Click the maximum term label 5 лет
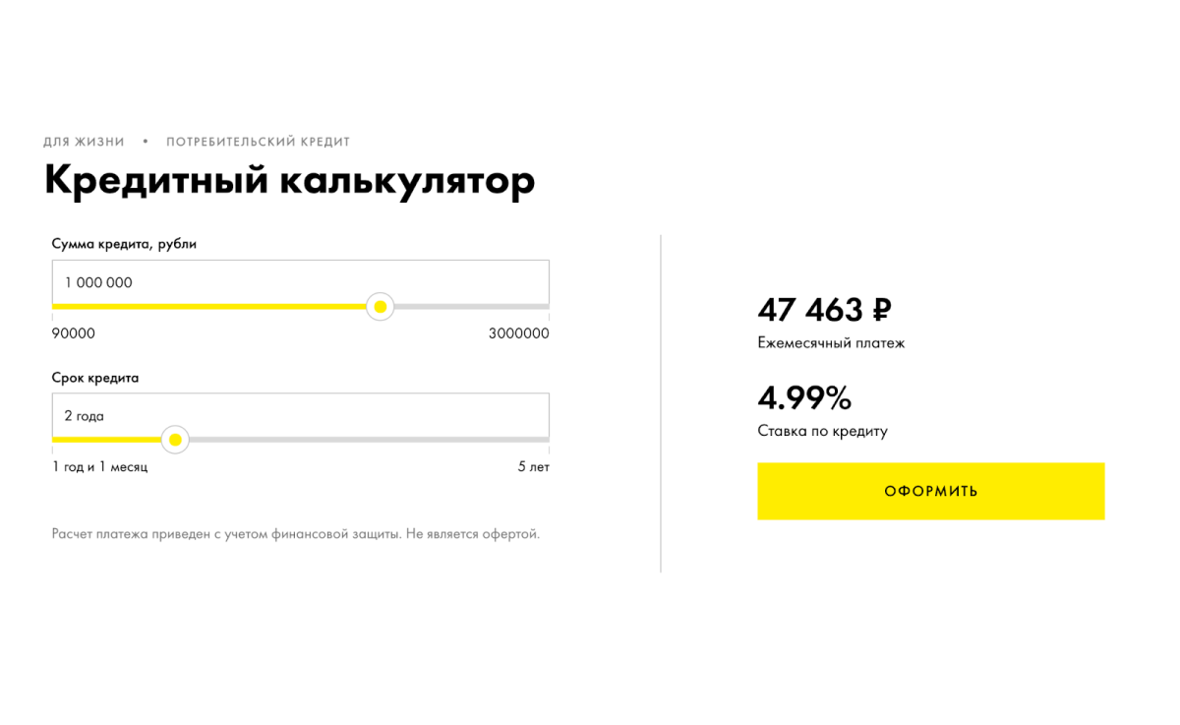The height and width of the screenshot is (725, 1180). click(x=535, y=467)
